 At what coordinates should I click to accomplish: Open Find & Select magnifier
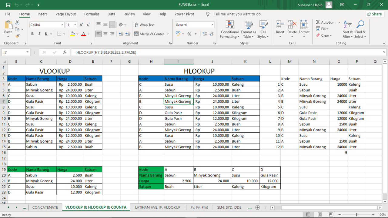[x=360, y=30]
